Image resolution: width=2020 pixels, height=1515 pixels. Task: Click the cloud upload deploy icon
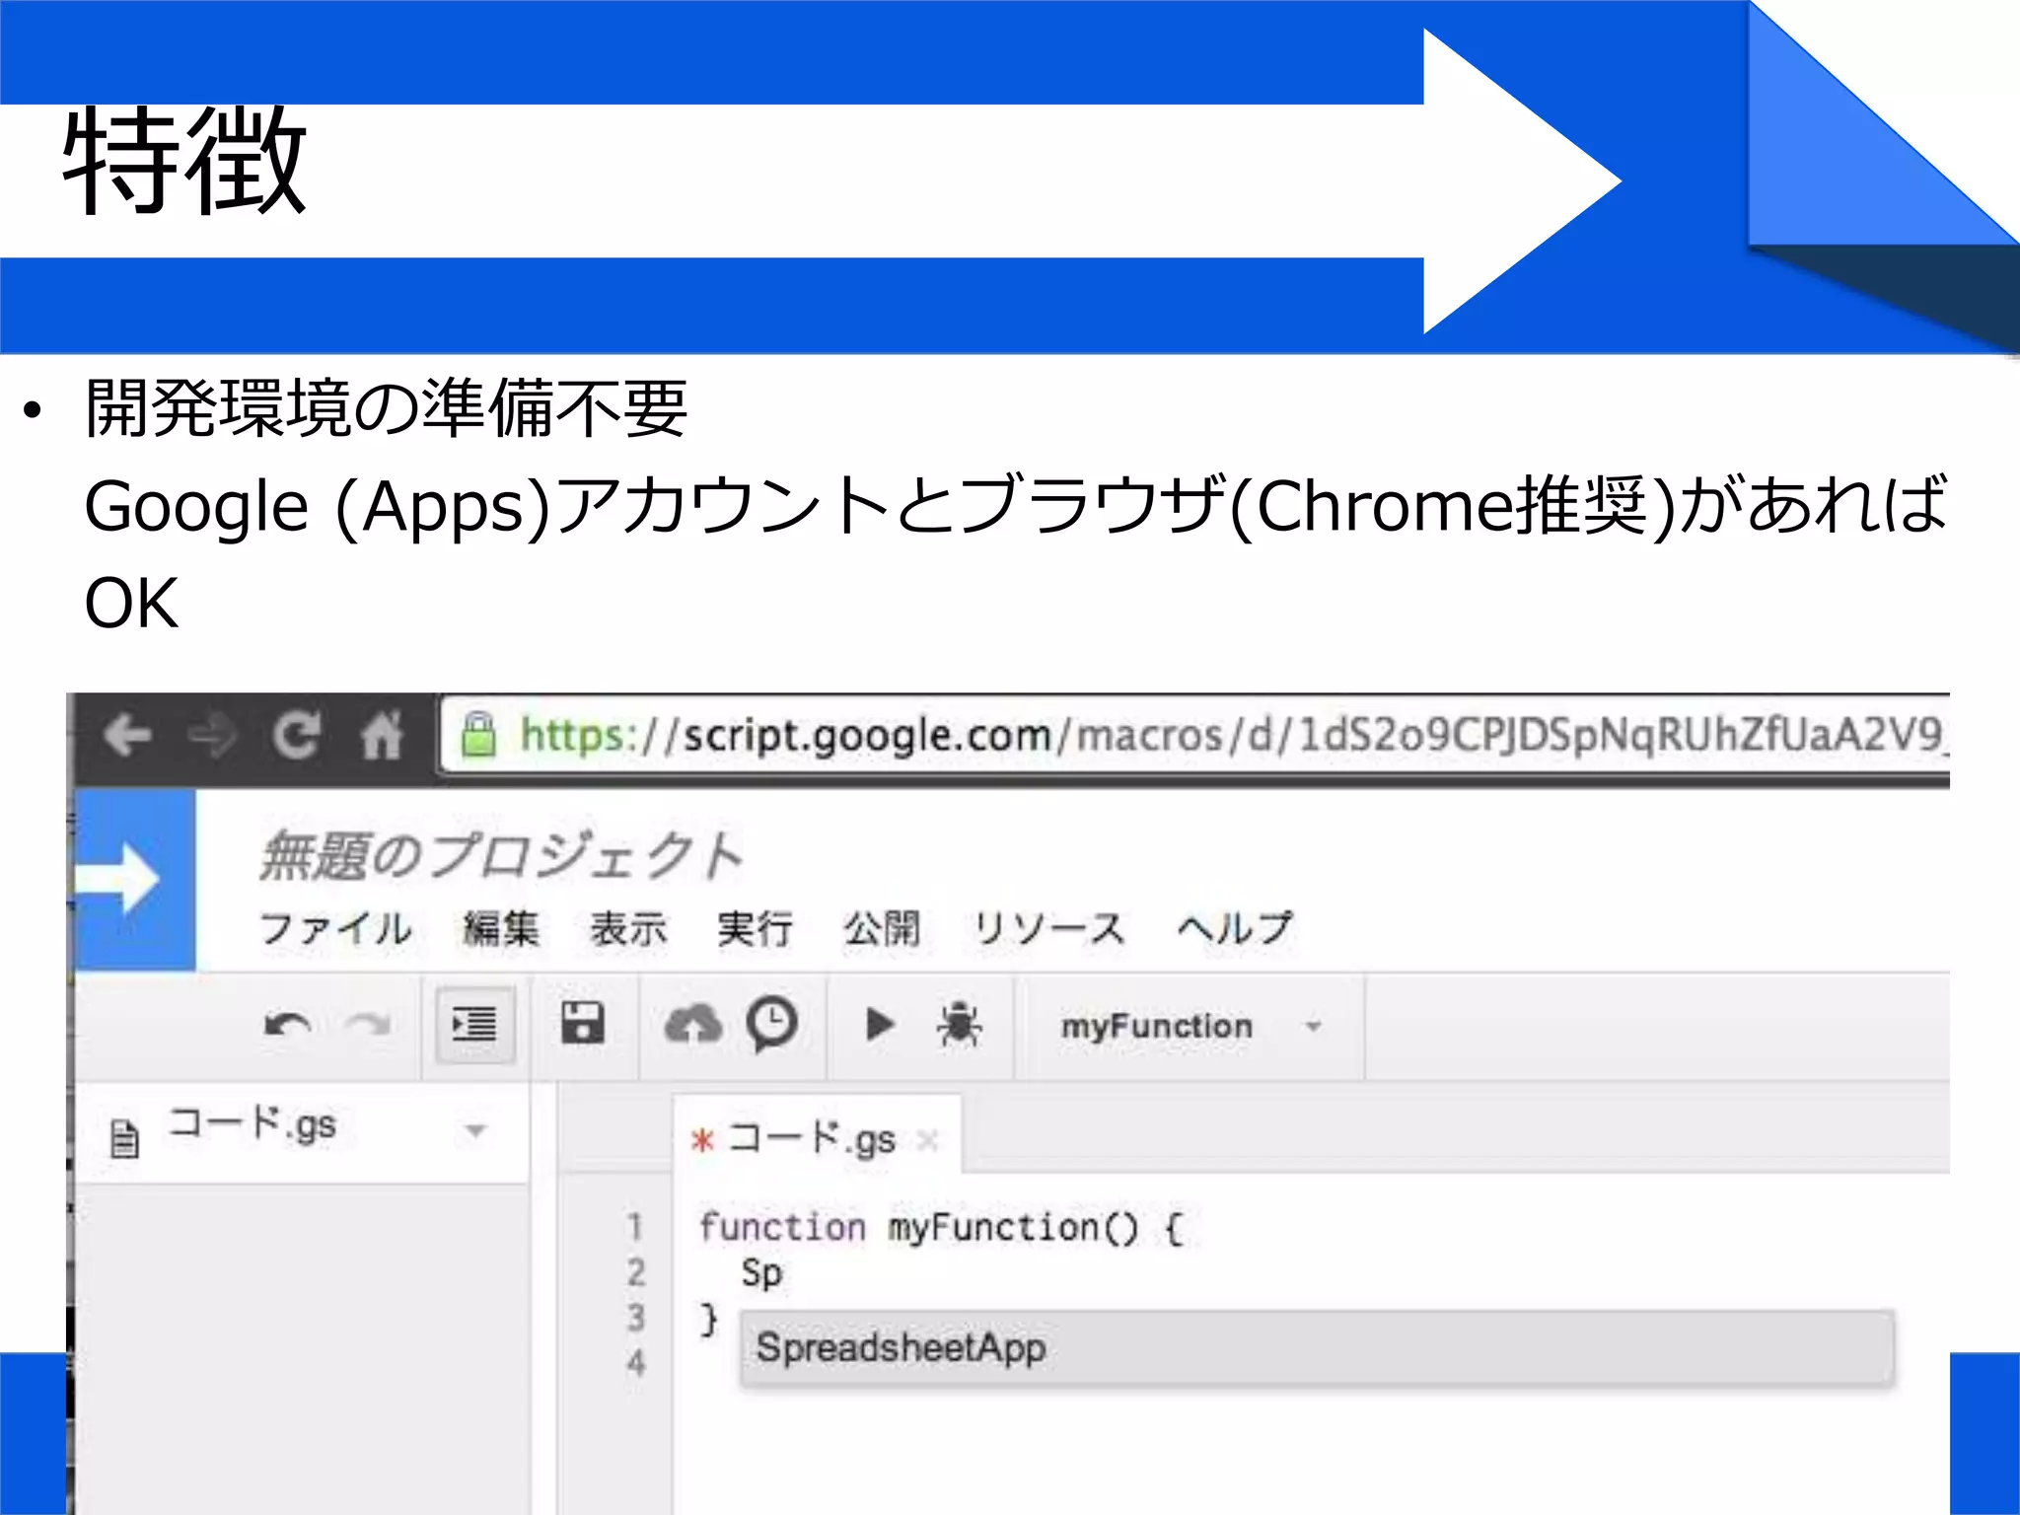(693, 1024)
